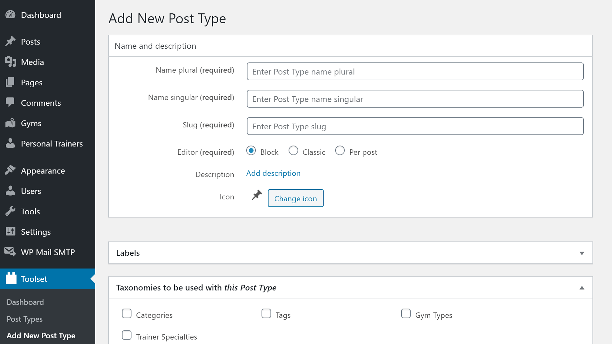The width and height of the screenshot is (612, 344).
Task: Open the WP Mail SMTP menu item
Action: [48, 252]
